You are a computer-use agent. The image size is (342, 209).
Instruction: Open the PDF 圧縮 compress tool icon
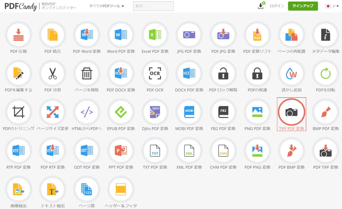(x=19, y=35)
